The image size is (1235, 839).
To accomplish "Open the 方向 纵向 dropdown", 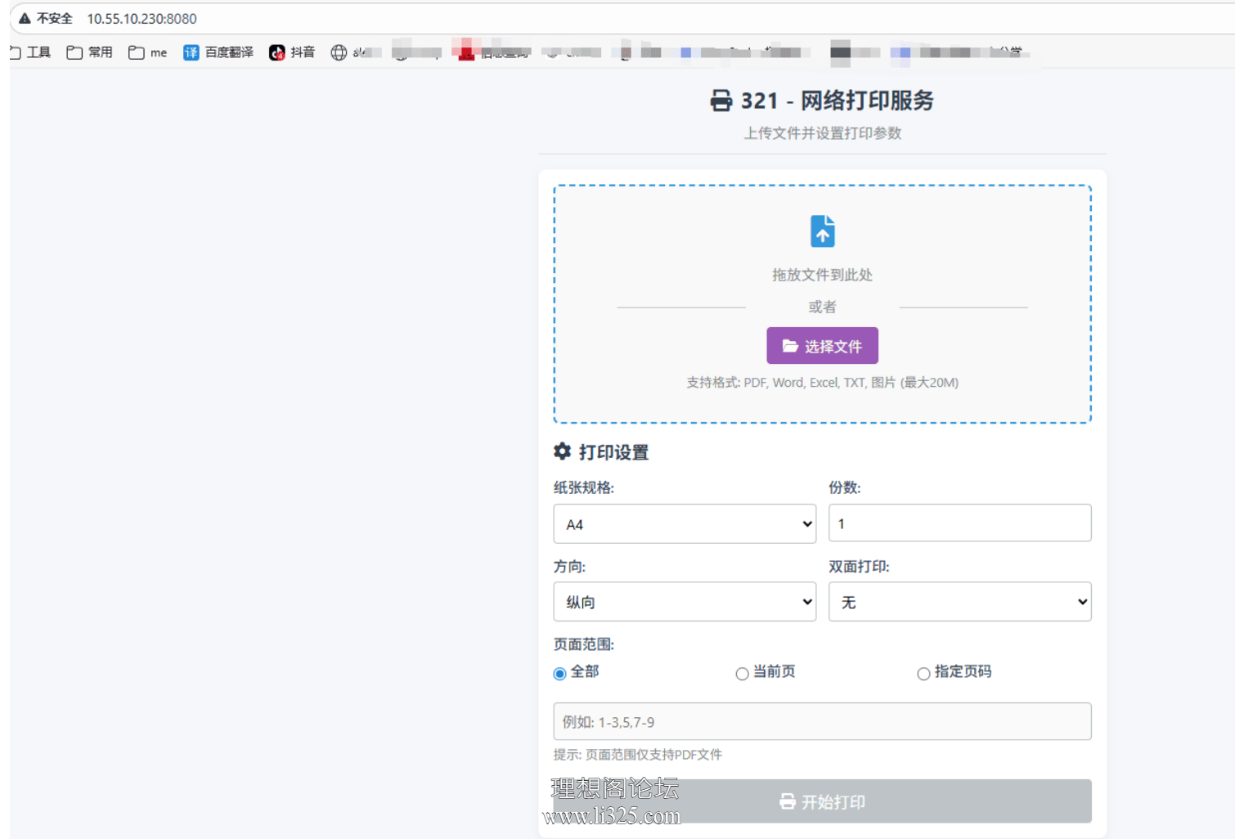I will 685,602.
